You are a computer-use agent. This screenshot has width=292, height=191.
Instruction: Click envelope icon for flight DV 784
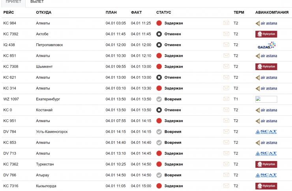tap(226, 132)
